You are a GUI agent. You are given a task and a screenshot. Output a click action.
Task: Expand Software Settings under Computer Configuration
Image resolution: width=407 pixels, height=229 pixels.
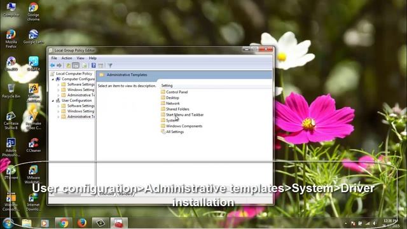59,85
